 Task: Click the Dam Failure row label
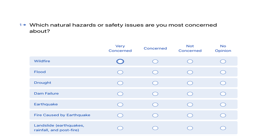(x=46, y=93)
